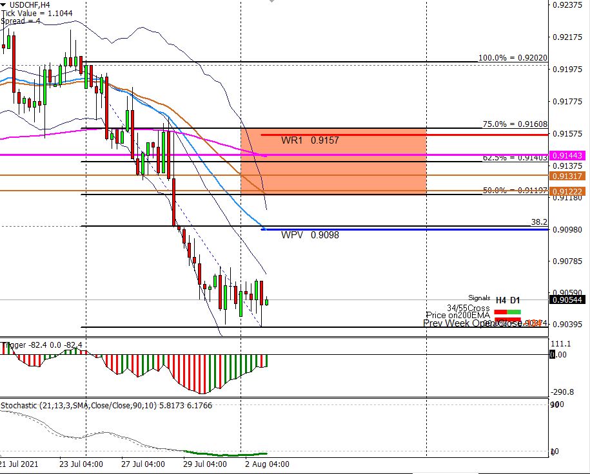Select the 75.0% = 0.91608 Fibonacci label
Screen dimensions: 590x474
click(x=515, y=124)
